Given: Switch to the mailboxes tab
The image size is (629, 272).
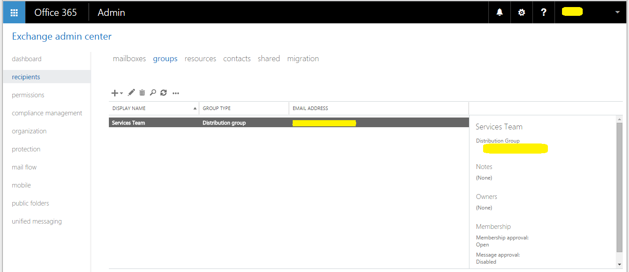Looking at the screenshot, I should click(x=129, y=58).
